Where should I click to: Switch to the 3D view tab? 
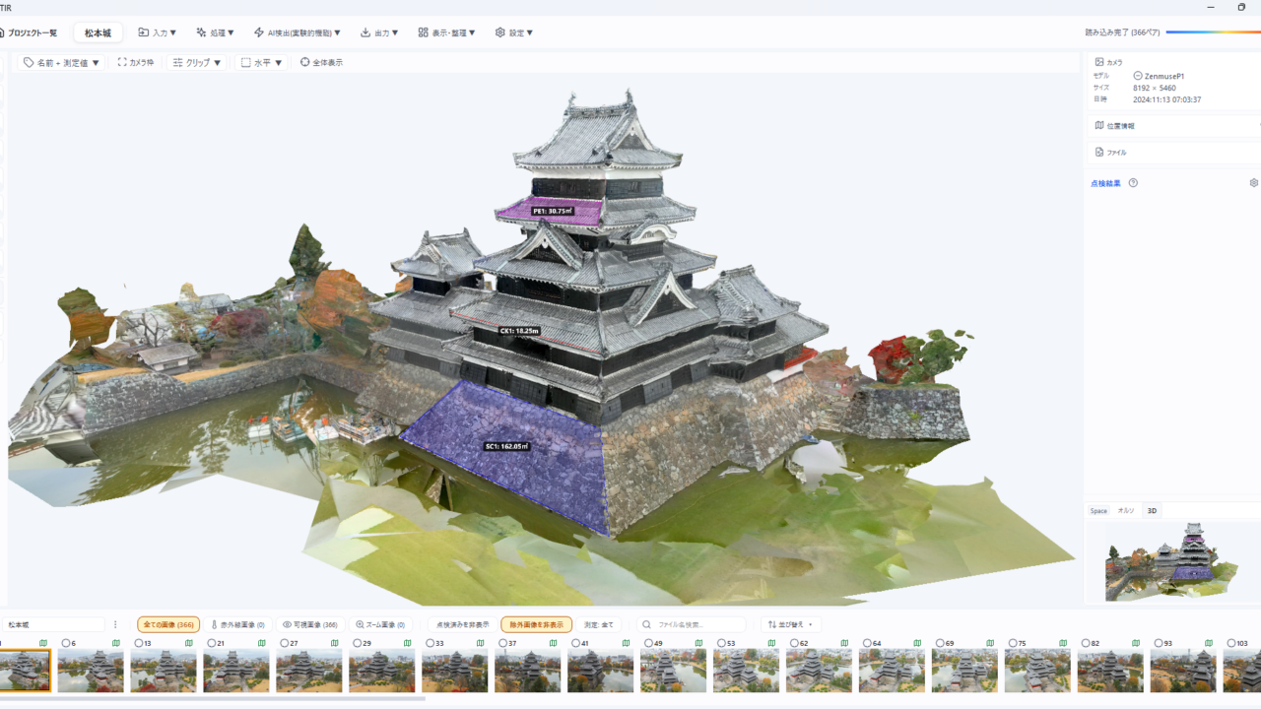1153,511
